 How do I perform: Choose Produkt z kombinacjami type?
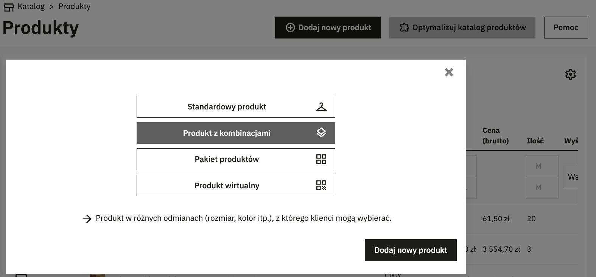point(236,133)
